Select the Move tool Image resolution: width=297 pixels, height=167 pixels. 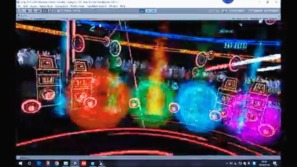click(27, 11)
